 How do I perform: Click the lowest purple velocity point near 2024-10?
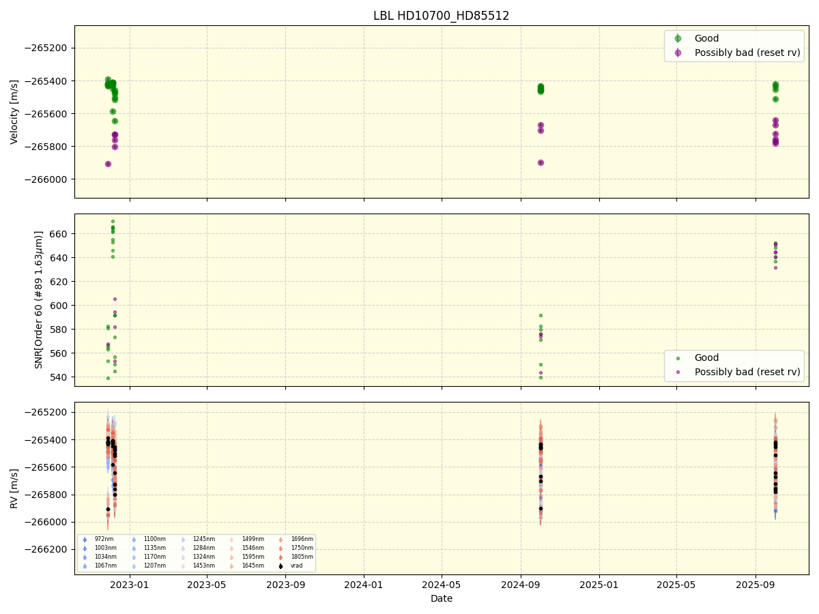tap(541, 162)
